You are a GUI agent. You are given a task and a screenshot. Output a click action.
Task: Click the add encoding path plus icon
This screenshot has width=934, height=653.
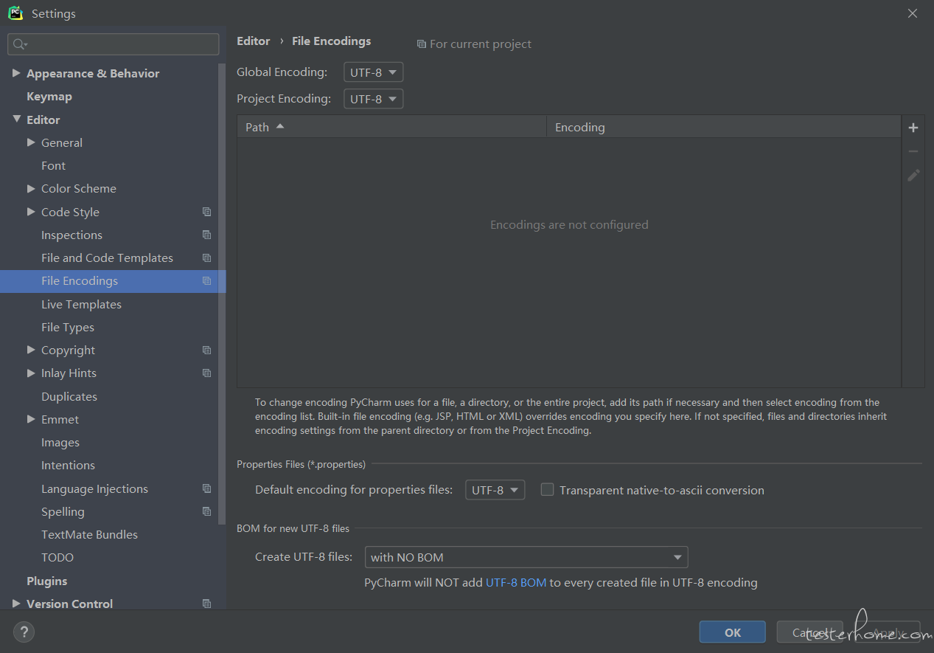coord(913,128)
